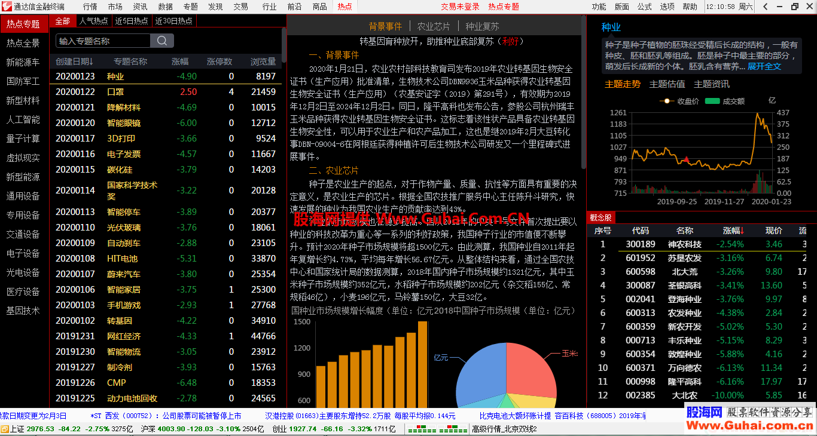Viewport: 817px width, 436px height.
Task: Open the 数据 menu
Action: [x=166, y=7]
